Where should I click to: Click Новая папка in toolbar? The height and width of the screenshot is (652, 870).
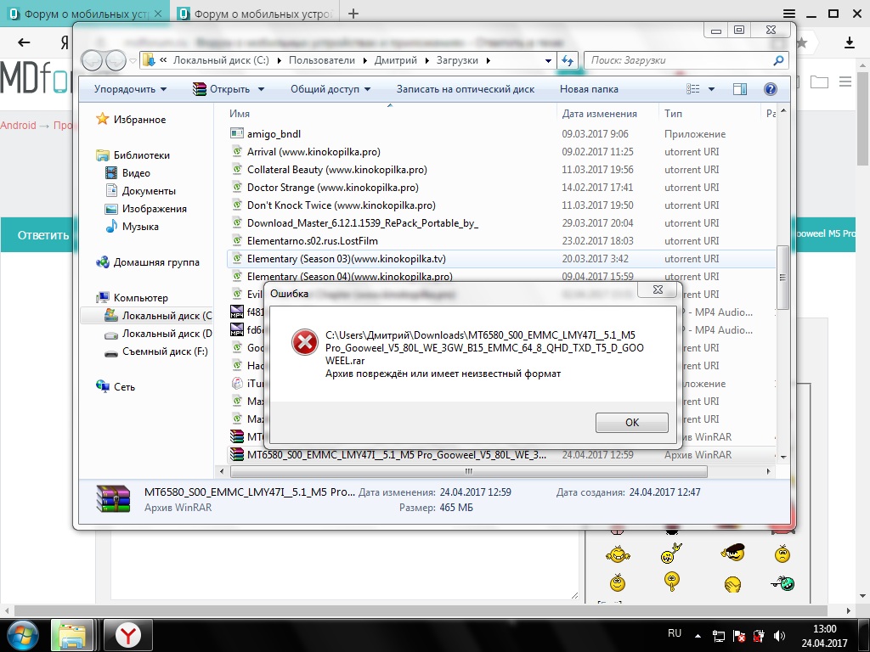589,89
